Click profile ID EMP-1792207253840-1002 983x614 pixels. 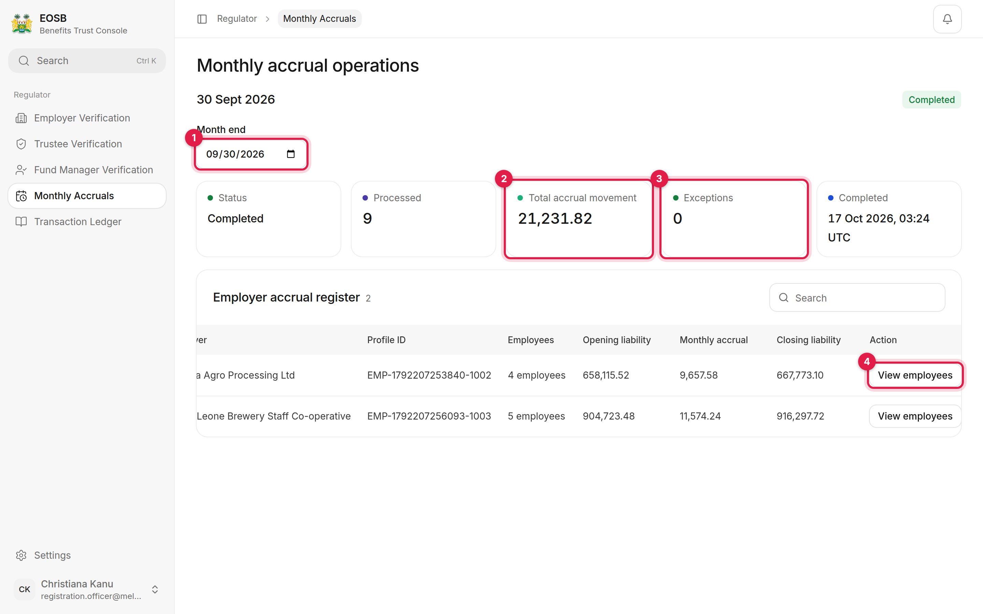429,375
